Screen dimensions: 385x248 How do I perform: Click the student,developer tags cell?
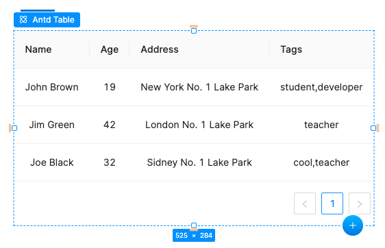(321, 87)
